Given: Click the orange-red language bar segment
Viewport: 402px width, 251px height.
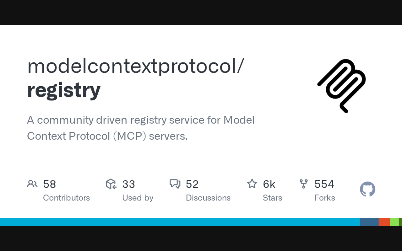Looking at the screenshot, I should point(384,222).
